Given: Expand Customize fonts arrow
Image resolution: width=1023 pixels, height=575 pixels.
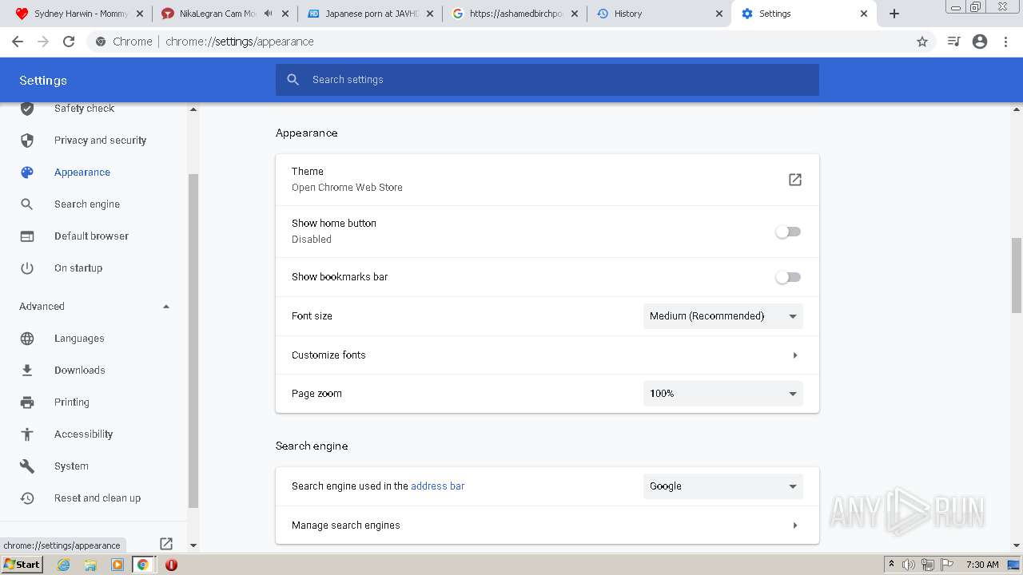Looking at the screenshot, I should (x=795, y=355).
